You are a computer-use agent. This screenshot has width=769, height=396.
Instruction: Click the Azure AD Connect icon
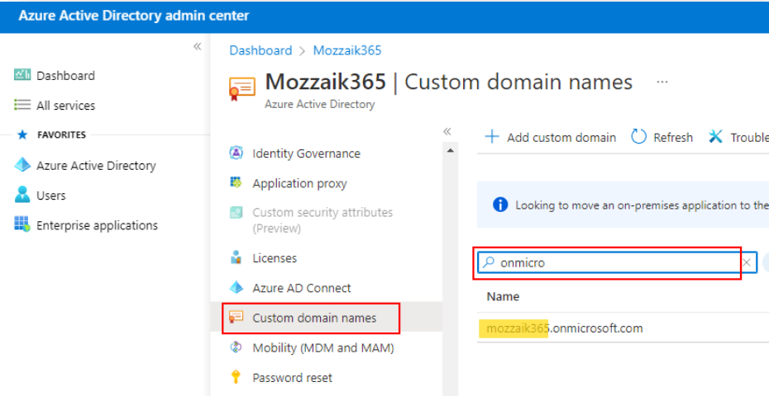[236, 287]
